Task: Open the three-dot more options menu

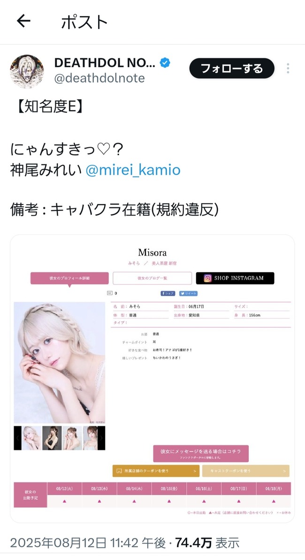Action: pyautogui.click(x=288, y=68)
